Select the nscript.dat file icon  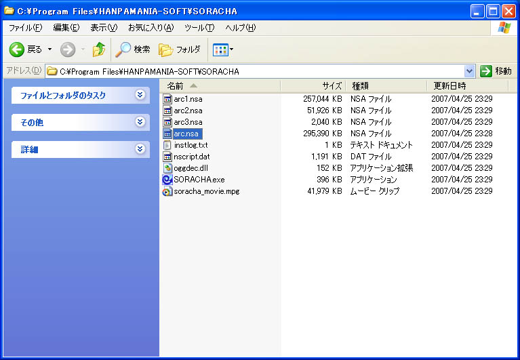coord(167,157)
